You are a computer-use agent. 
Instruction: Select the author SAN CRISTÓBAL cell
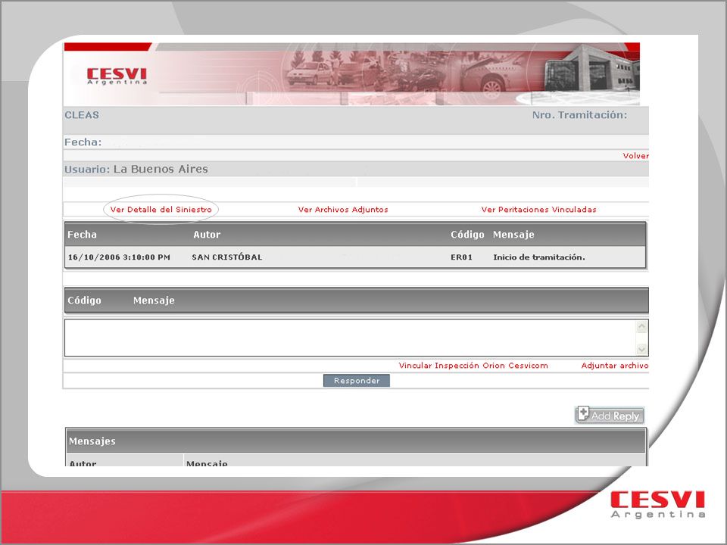[x=227, y=257]
